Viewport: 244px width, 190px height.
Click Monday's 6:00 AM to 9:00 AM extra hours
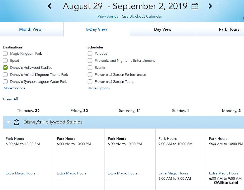(225, 178)
